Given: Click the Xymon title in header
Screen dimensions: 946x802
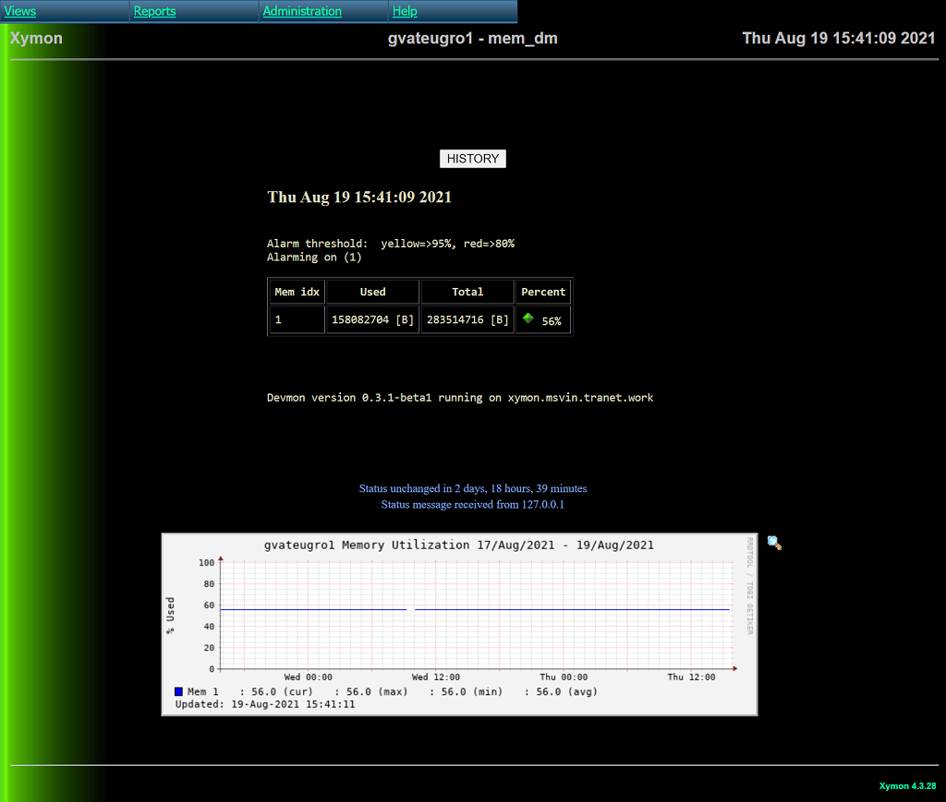Looking at the screenshot, I should pos(36,38).
